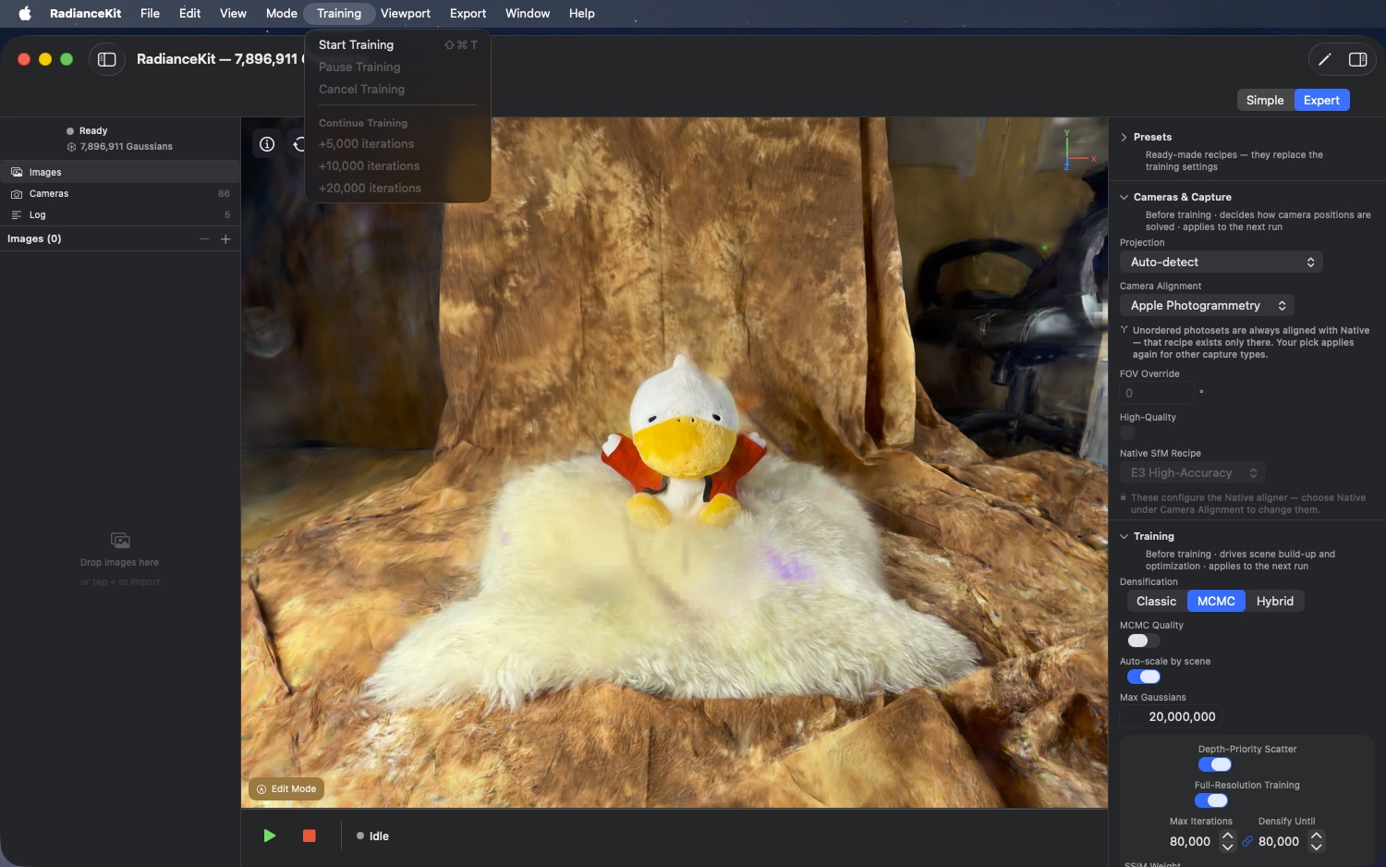Click the Ready status indicator dot
The width and height of the screenshot is (1386, 867).
(70, 131)
